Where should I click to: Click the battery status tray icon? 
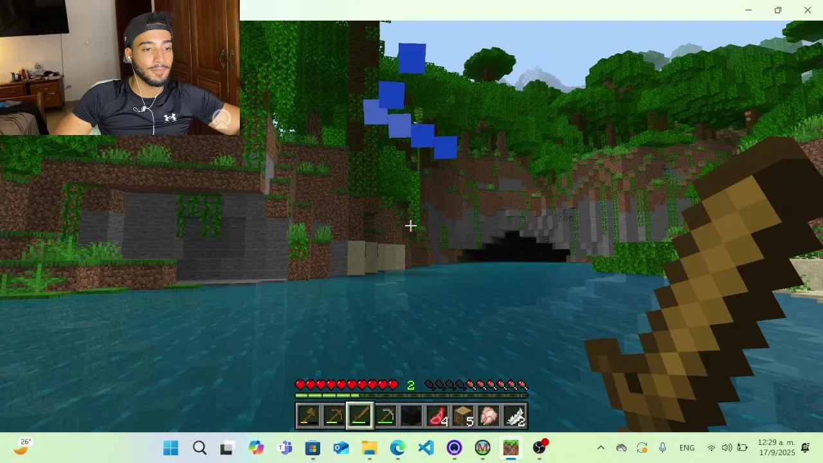[743, 448]
